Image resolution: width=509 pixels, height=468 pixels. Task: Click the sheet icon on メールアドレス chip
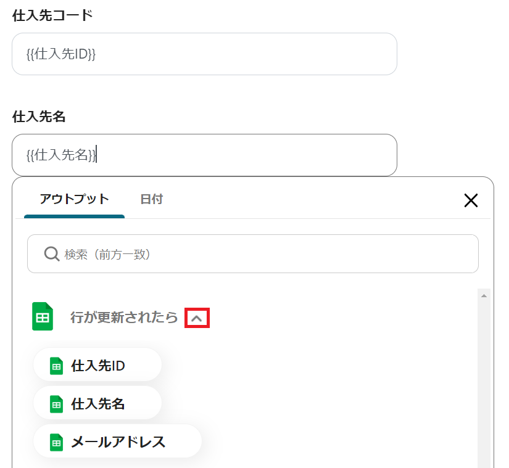tap(56, 443)
